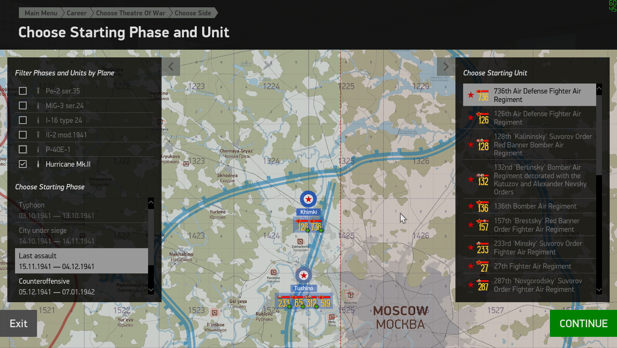Uncheck the Hurricane Mk.II filter checkbox
This screenshot has height=348, width=617.
(x=23, y=164)
